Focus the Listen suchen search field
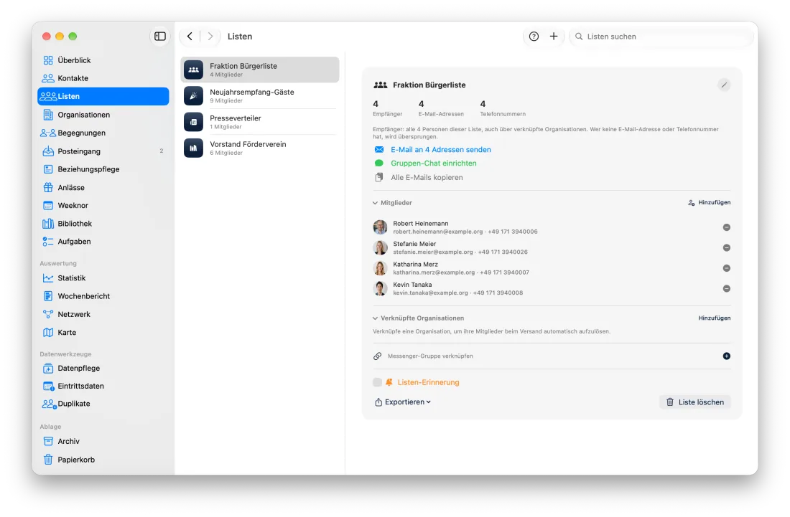The image size is (790, 517). click(662, 36)
